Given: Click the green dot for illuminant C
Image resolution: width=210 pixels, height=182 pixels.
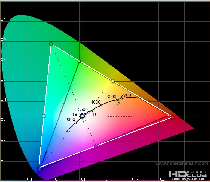Looking at the screenshot, I should pos(82,118).
